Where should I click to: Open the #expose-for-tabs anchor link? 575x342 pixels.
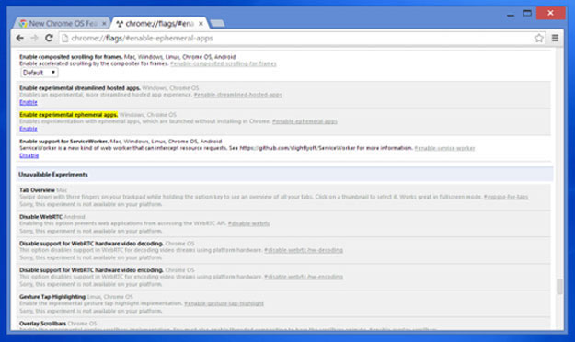click(506, 197)
